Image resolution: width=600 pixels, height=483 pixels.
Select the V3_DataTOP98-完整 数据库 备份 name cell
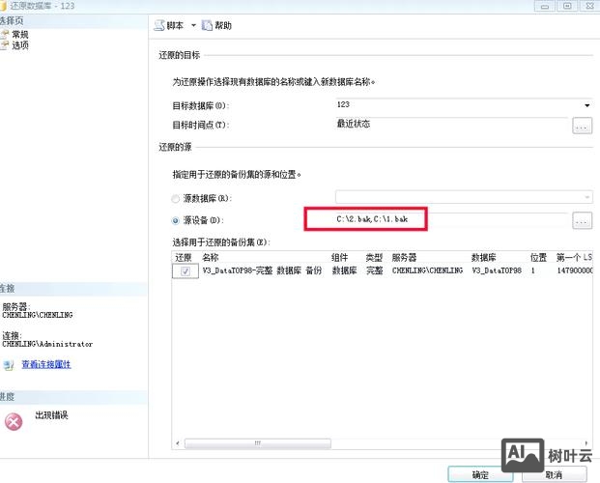(262, 270)
